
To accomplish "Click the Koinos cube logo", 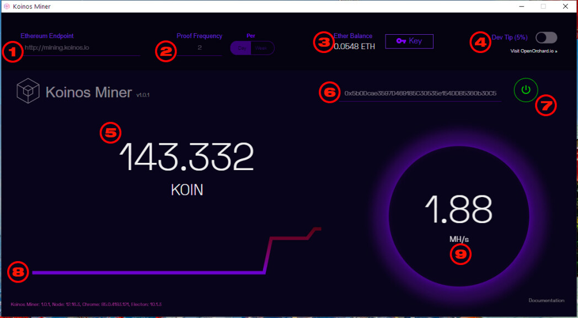I will pos(28,91).
